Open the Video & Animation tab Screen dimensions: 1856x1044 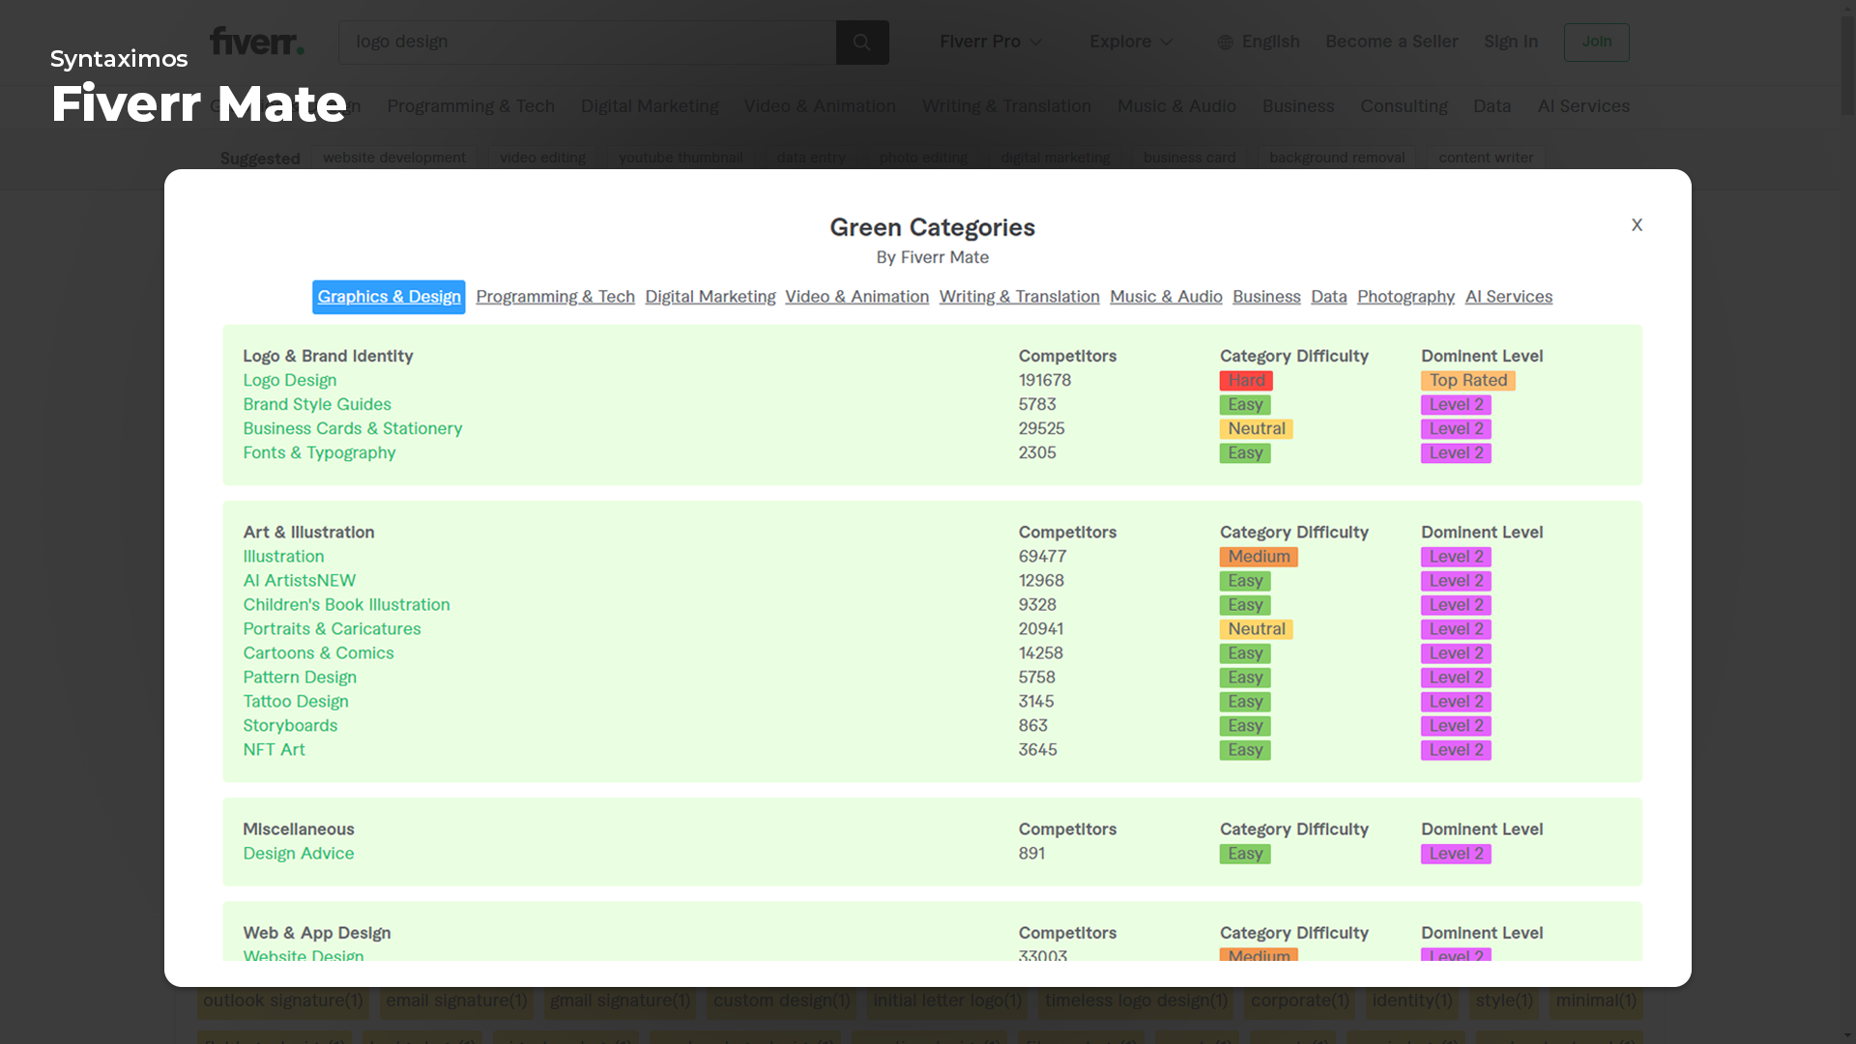(x=856, y=297)
